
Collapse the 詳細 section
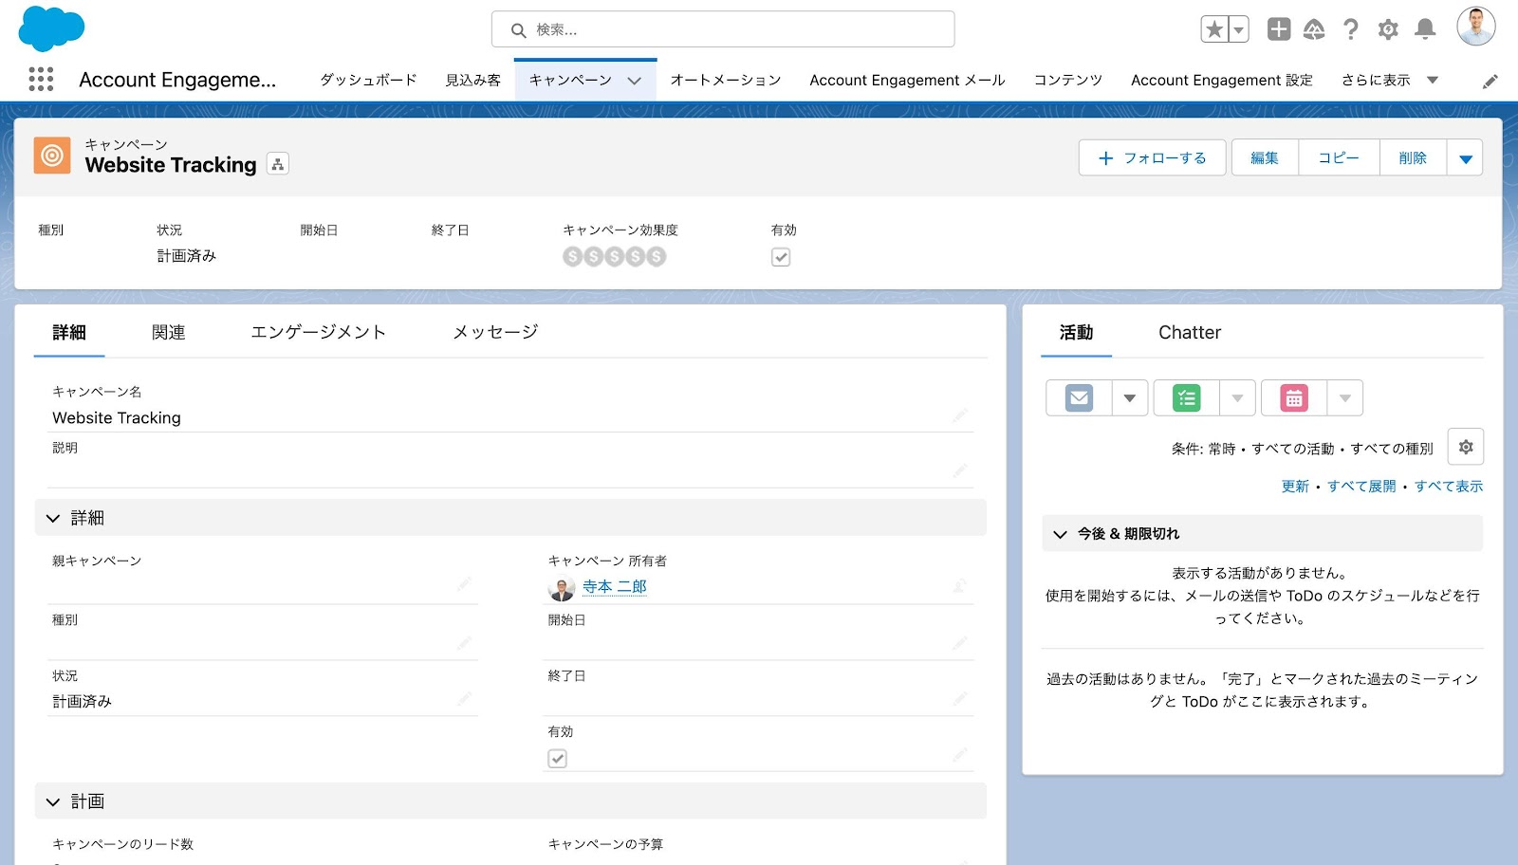tap(509, 518)
